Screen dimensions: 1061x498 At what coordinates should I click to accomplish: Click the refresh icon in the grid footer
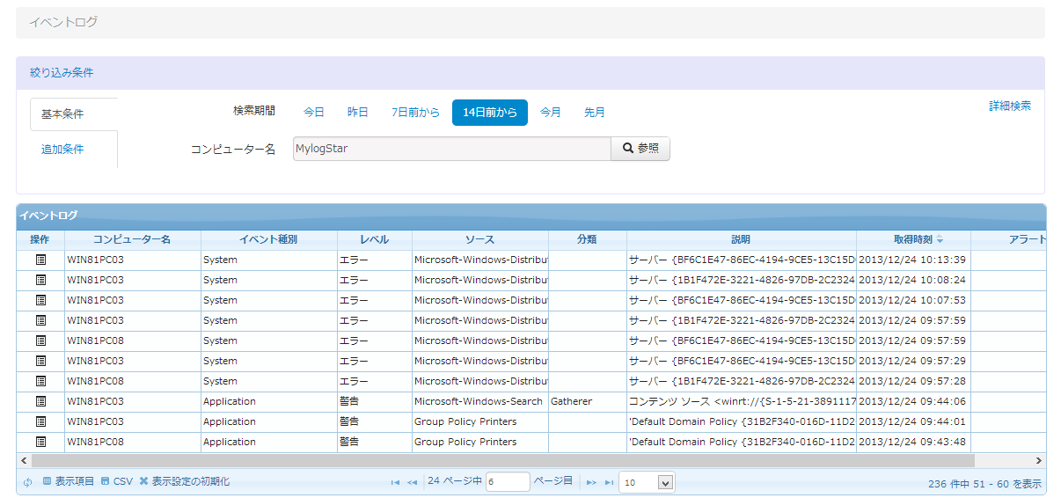27,482
